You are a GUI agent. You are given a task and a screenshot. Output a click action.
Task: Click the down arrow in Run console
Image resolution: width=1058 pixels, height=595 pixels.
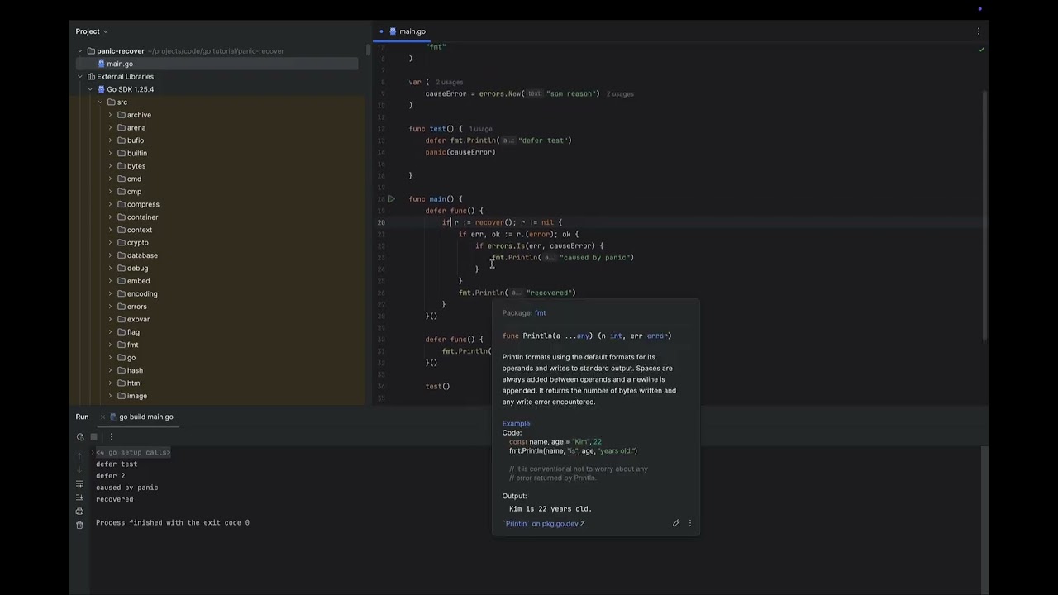click(79, 469)
